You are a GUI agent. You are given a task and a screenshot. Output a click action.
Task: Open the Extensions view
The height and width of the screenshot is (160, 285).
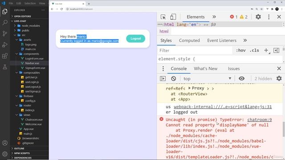pyautogui.click(x=5, y=56)
